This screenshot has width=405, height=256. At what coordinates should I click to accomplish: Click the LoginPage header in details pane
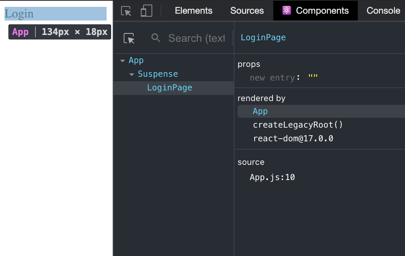pyautogui.click(x=263, y=38)
